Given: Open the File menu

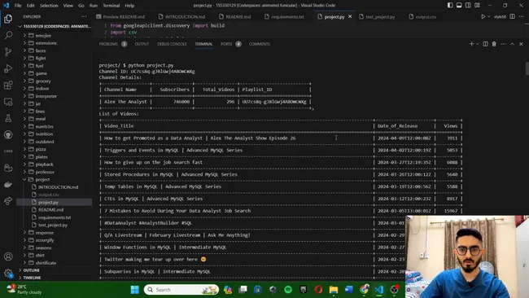Looking at the screenshot, I should coord(18,6).
